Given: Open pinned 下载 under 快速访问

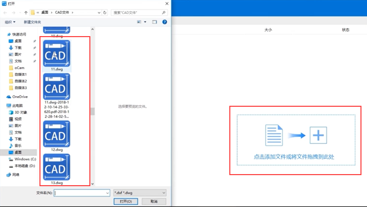Looking at the screenshot, I should [18, 48].
